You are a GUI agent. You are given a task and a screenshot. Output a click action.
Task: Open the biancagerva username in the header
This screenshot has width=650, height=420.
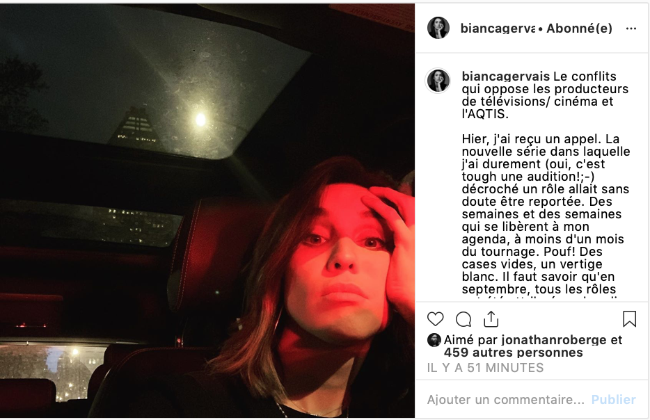498,29
